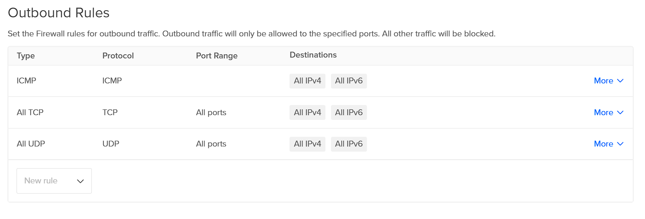Click the New rule dropdown arrow icon

point(80,181)
